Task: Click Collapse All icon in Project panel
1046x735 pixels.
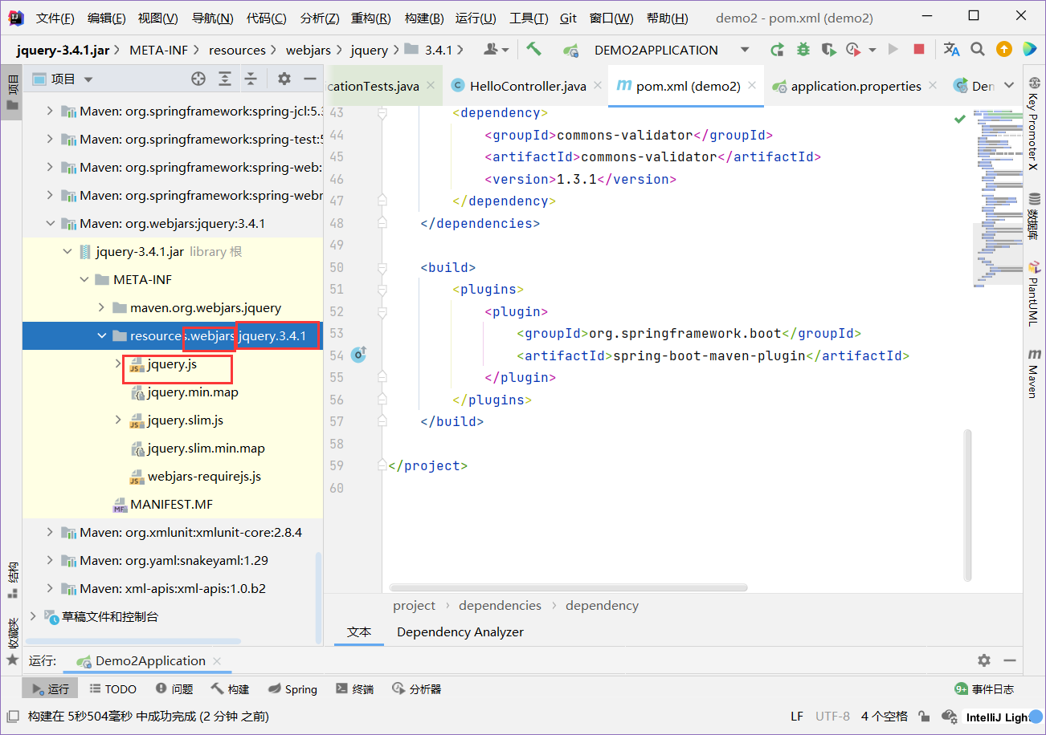Action: [251, 79]
